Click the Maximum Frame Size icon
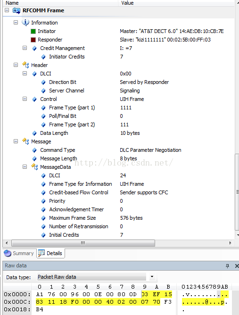239x315 pixels. (x=43, y=218)
